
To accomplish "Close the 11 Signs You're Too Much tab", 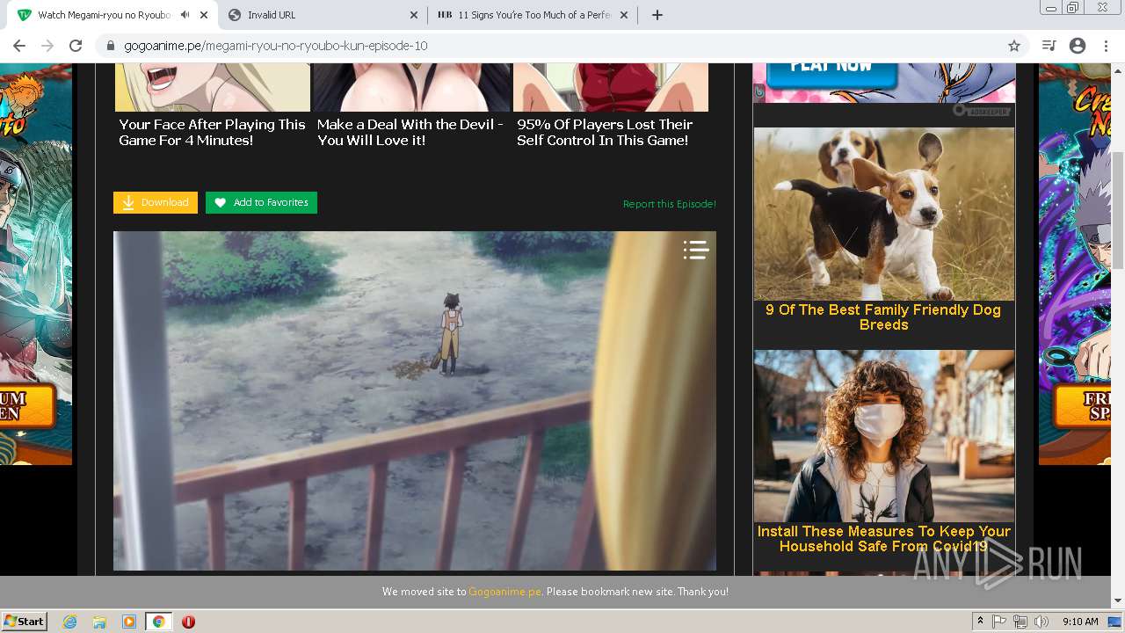I will [x=624, y=15].
